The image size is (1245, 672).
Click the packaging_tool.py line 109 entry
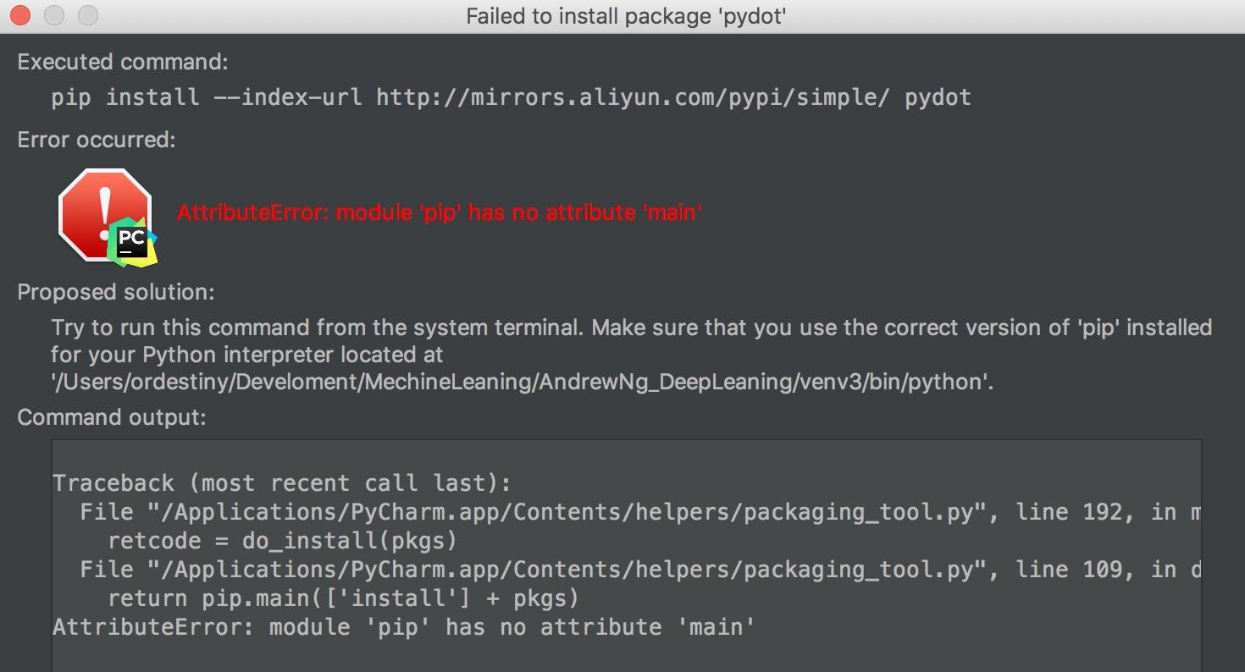click(639, 570)
